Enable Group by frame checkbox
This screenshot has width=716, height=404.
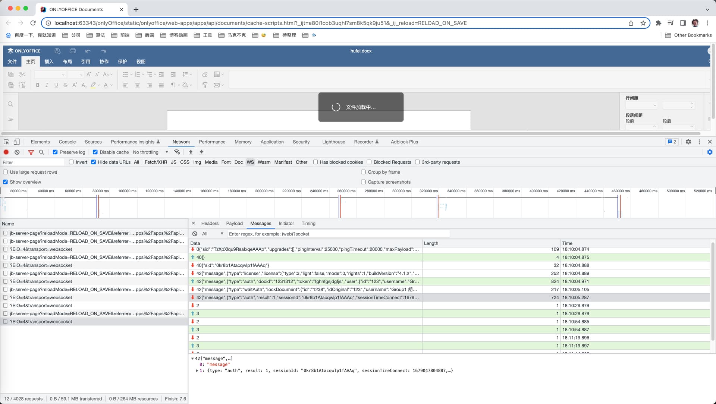pos(363,172)
